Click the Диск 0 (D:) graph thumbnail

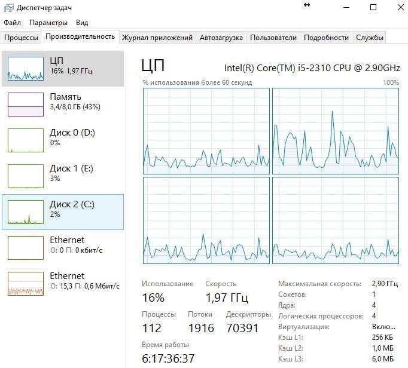click(26, 140)
